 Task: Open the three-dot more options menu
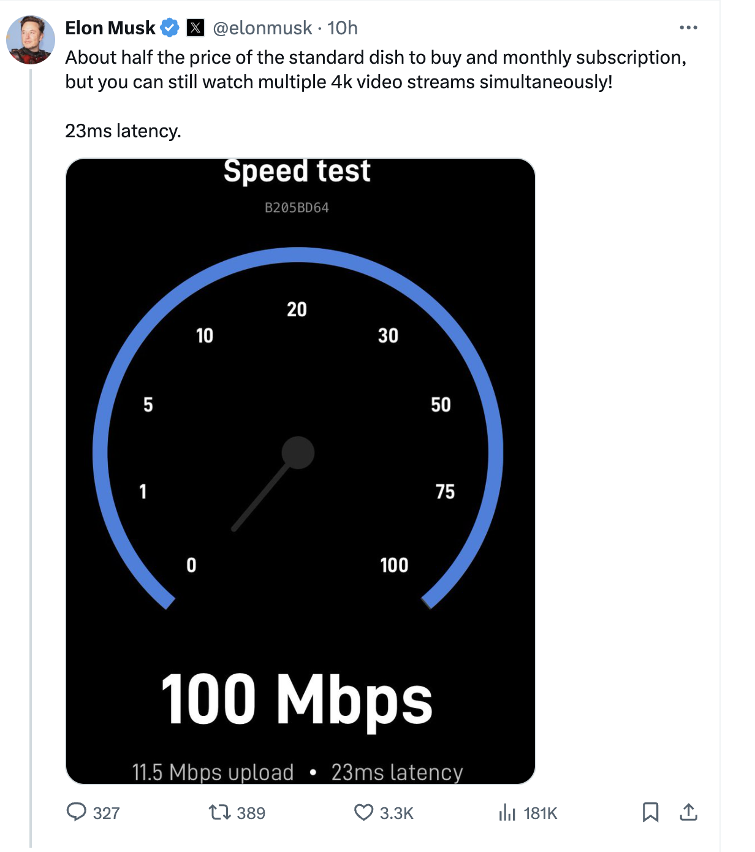tap(688, 28)
